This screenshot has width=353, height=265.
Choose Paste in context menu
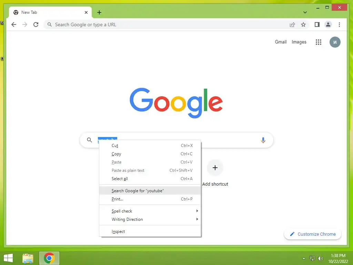(150, 162)
